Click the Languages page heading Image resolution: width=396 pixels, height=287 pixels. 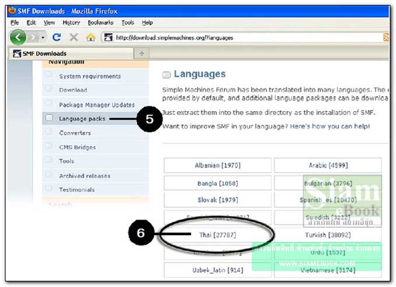coord(200,74)
